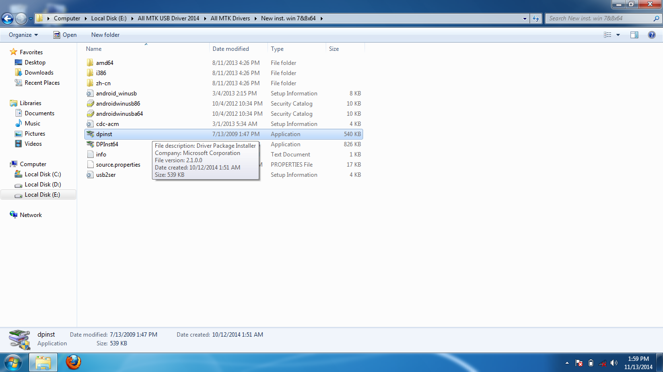Image resolution: width=663 pixels, height=372 pixels.
Task: Click the Favorites group in navigation pane
Action: pos(31,52)
